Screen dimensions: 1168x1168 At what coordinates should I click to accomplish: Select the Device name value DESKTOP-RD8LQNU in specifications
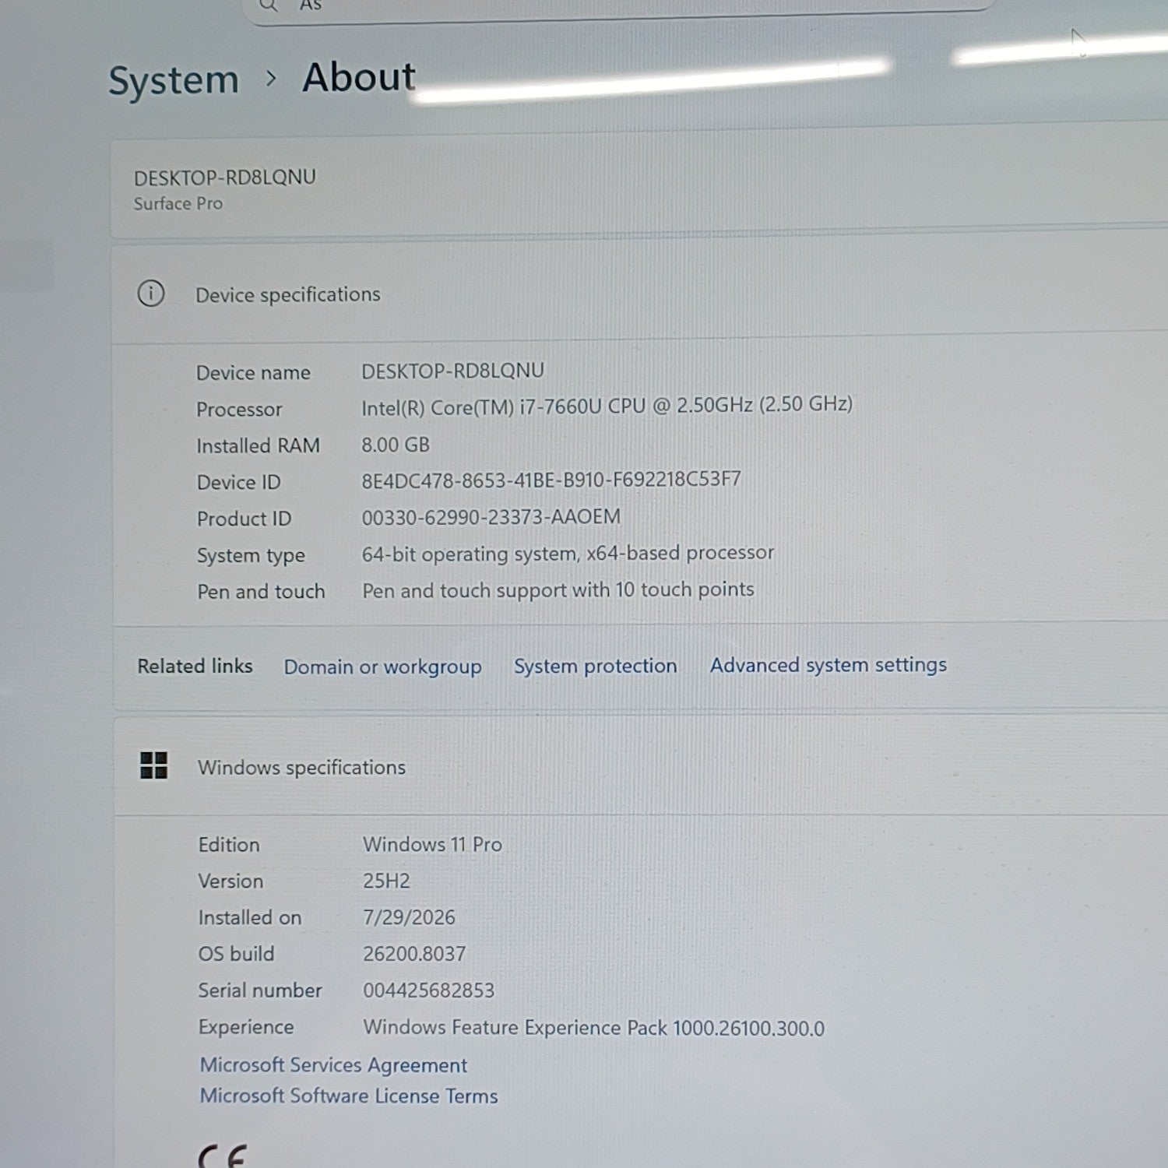click(x=452, y=371)
